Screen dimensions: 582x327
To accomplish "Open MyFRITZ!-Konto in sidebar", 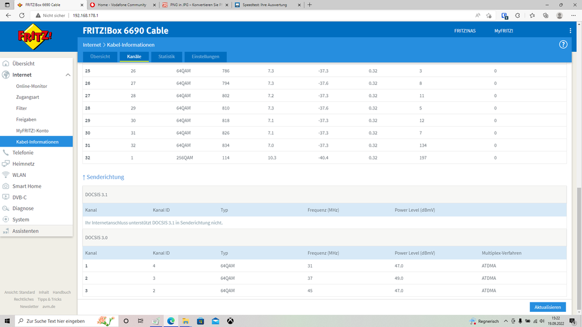I will (32, 130).
